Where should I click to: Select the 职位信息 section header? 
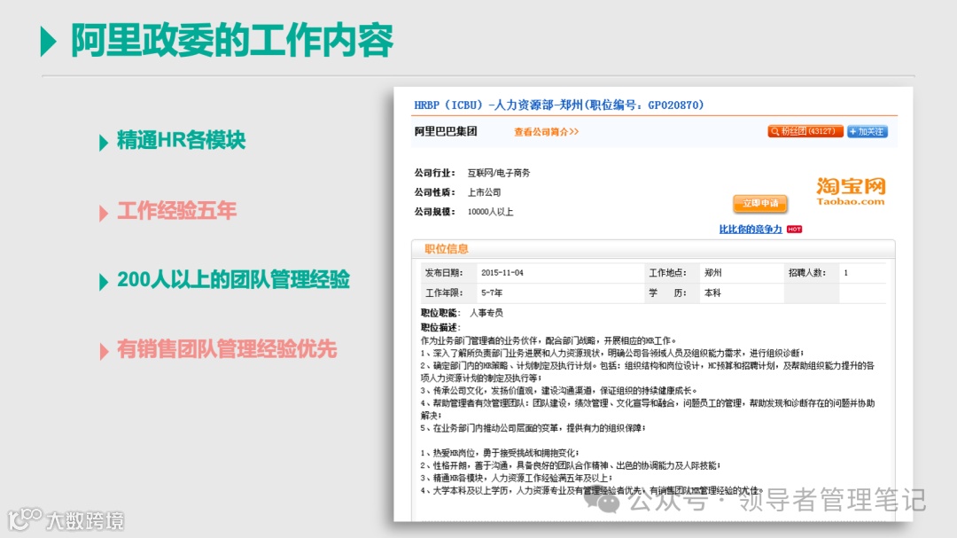click(x=446, y=248)
